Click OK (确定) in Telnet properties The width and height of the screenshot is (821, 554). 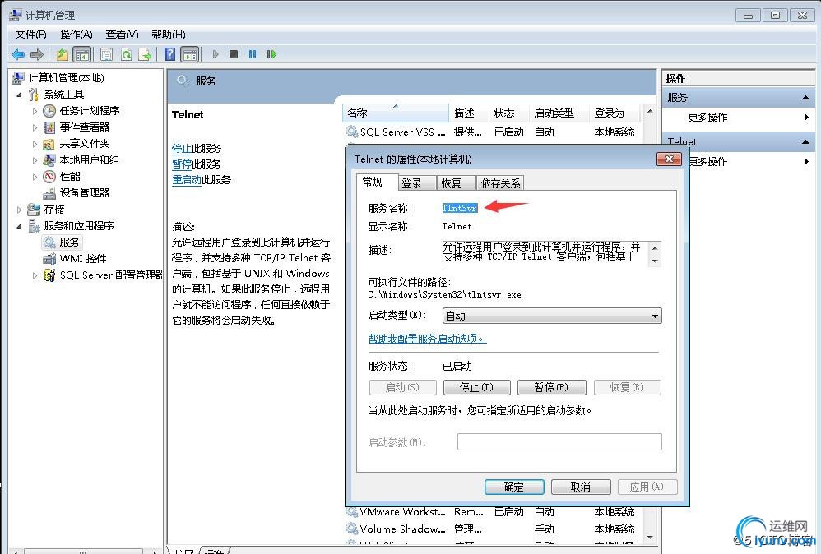pyautogui.click(x=513, y=487)
